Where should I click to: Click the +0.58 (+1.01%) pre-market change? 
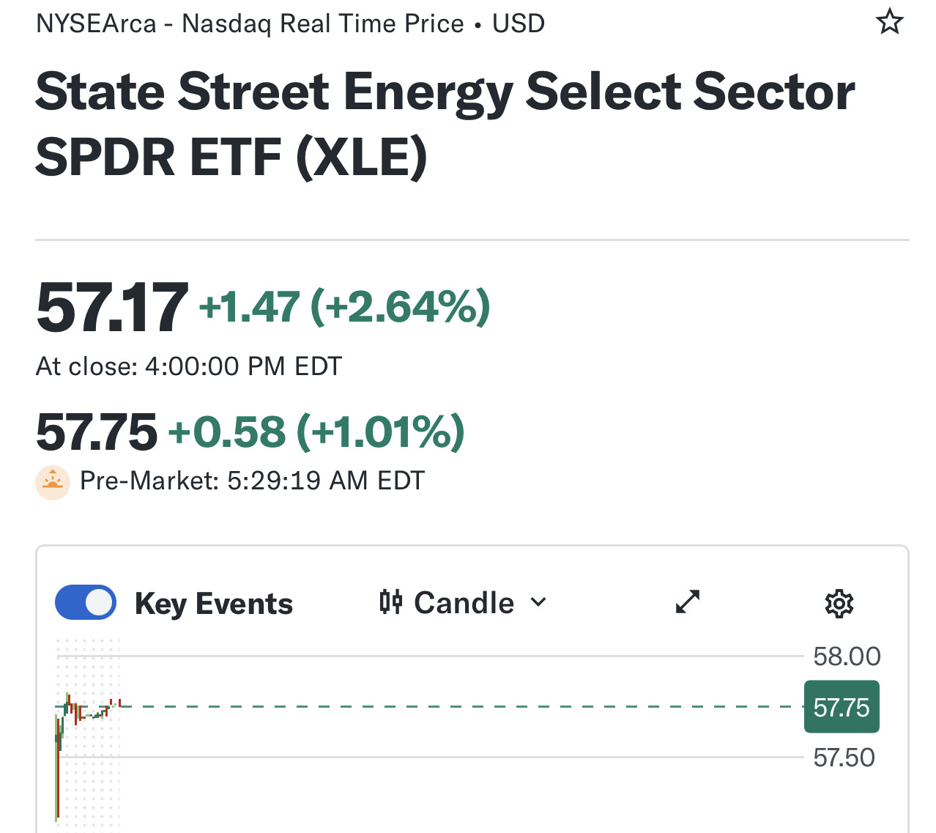(x=316, y=432)
